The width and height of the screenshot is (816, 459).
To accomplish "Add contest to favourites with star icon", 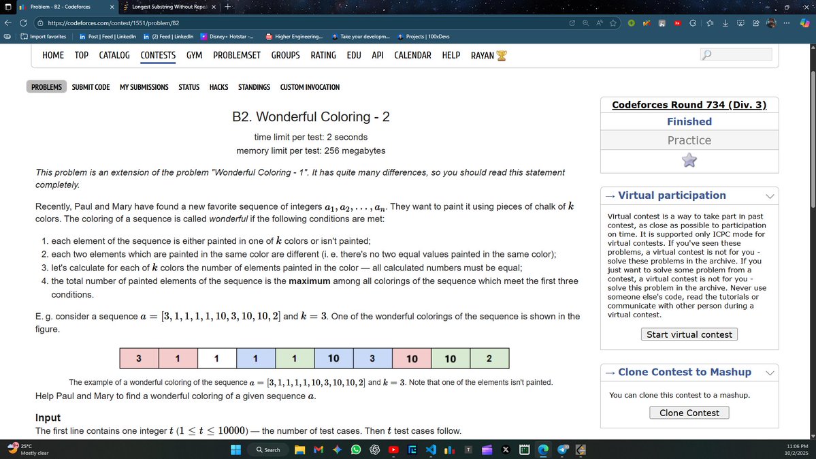I will (689, 161).
